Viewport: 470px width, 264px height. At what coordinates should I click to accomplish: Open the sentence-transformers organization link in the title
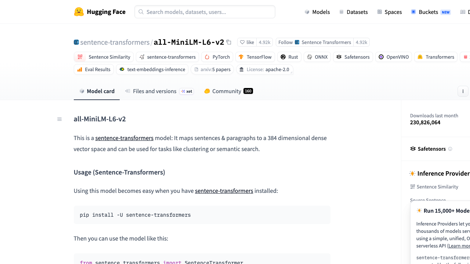click(115, 42)
